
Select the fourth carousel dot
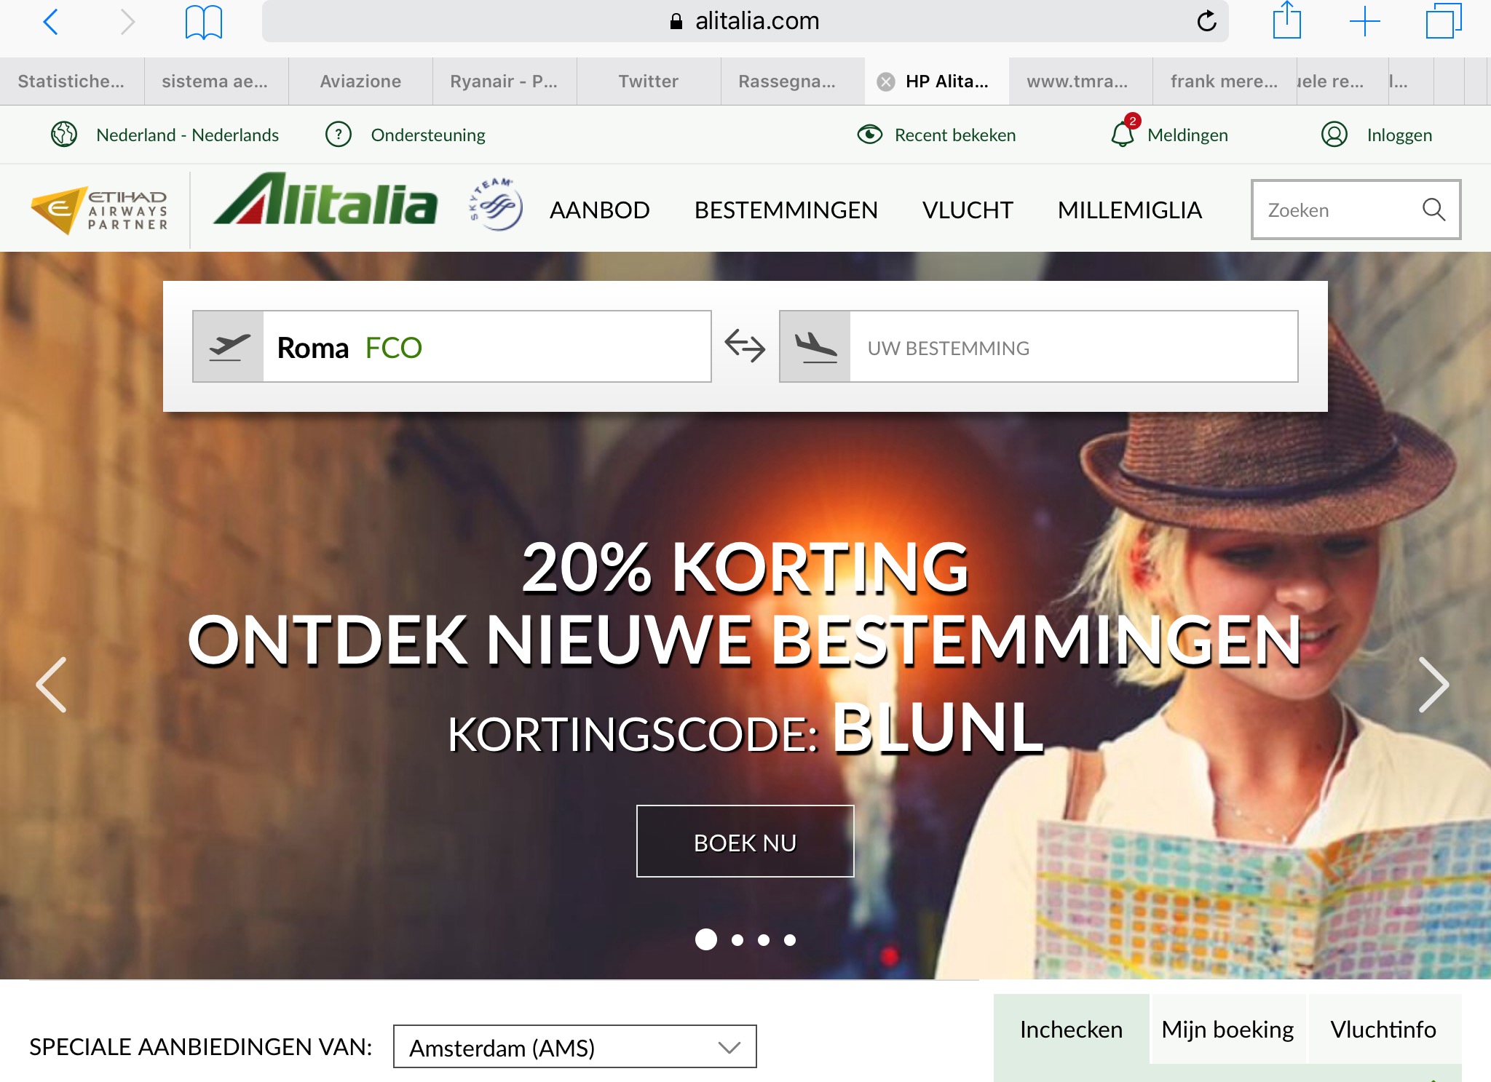pyautogui.click(x=790, y=940)
